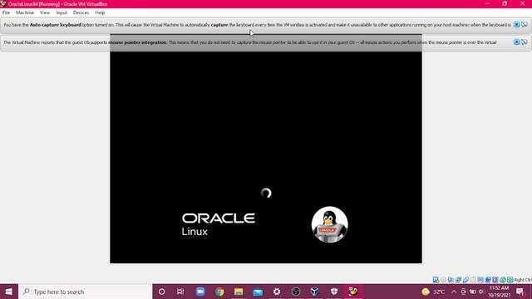Click the last icon on the mouse pointer integration notification
532x299 pixels.
(525, 42)
